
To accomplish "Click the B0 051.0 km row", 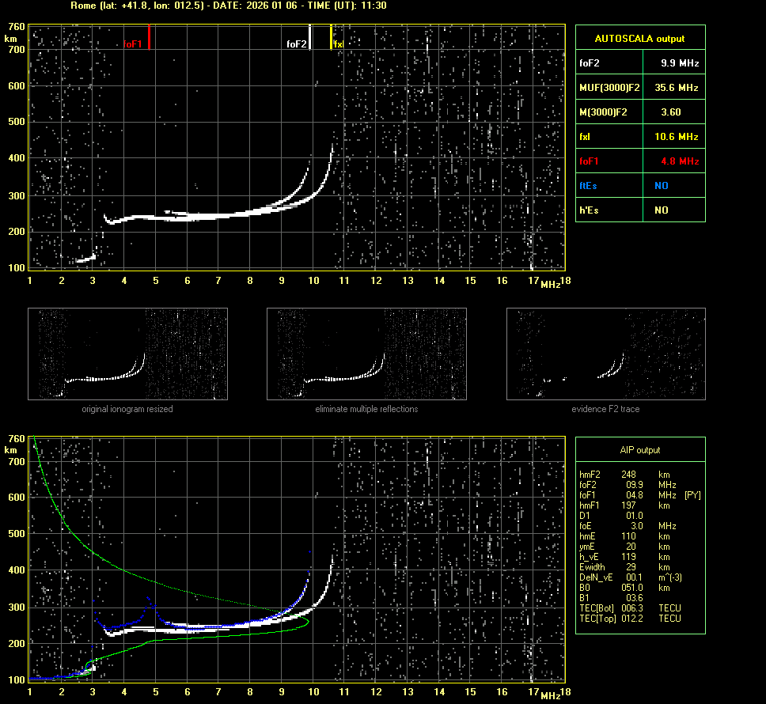I will pos(625,587).
